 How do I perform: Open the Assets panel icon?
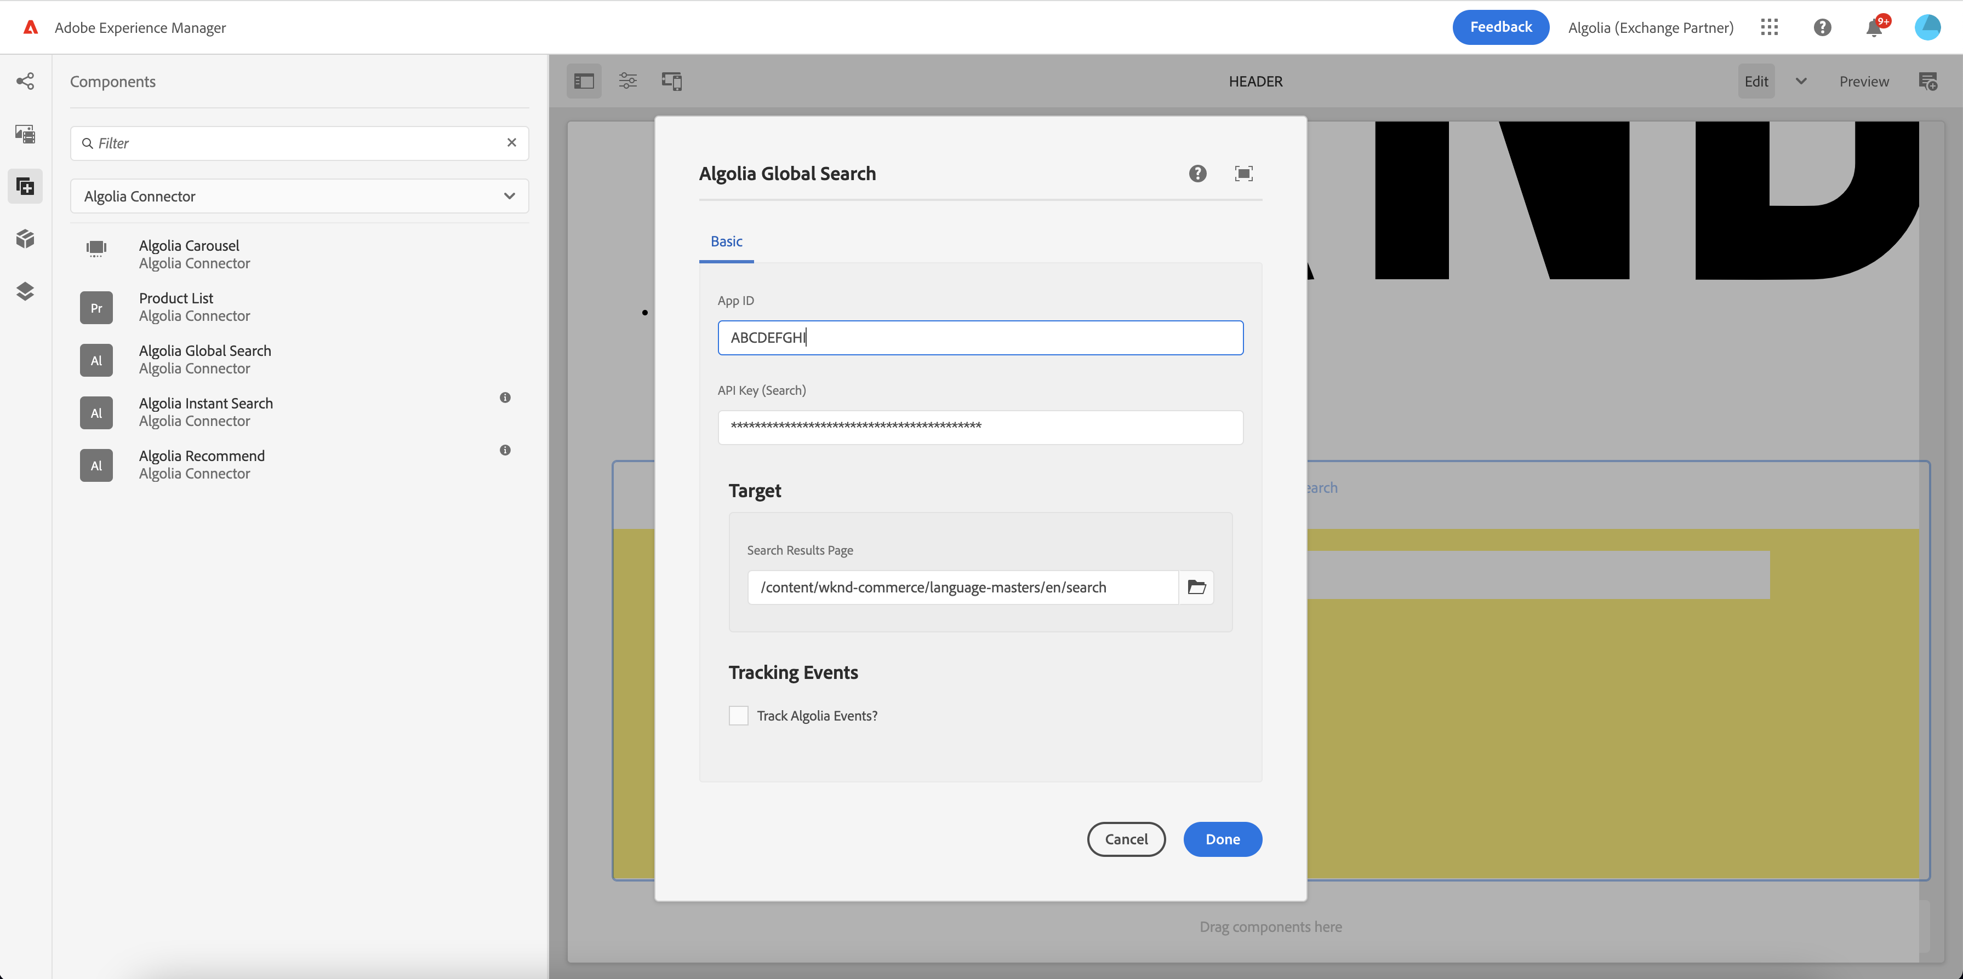(25, 134)
